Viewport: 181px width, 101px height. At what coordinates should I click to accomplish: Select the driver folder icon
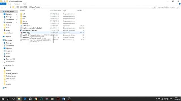tap(21, 16)
